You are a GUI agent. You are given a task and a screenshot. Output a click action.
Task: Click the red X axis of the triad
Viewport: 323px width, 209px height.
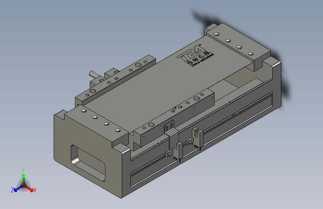tap(29, 188)
